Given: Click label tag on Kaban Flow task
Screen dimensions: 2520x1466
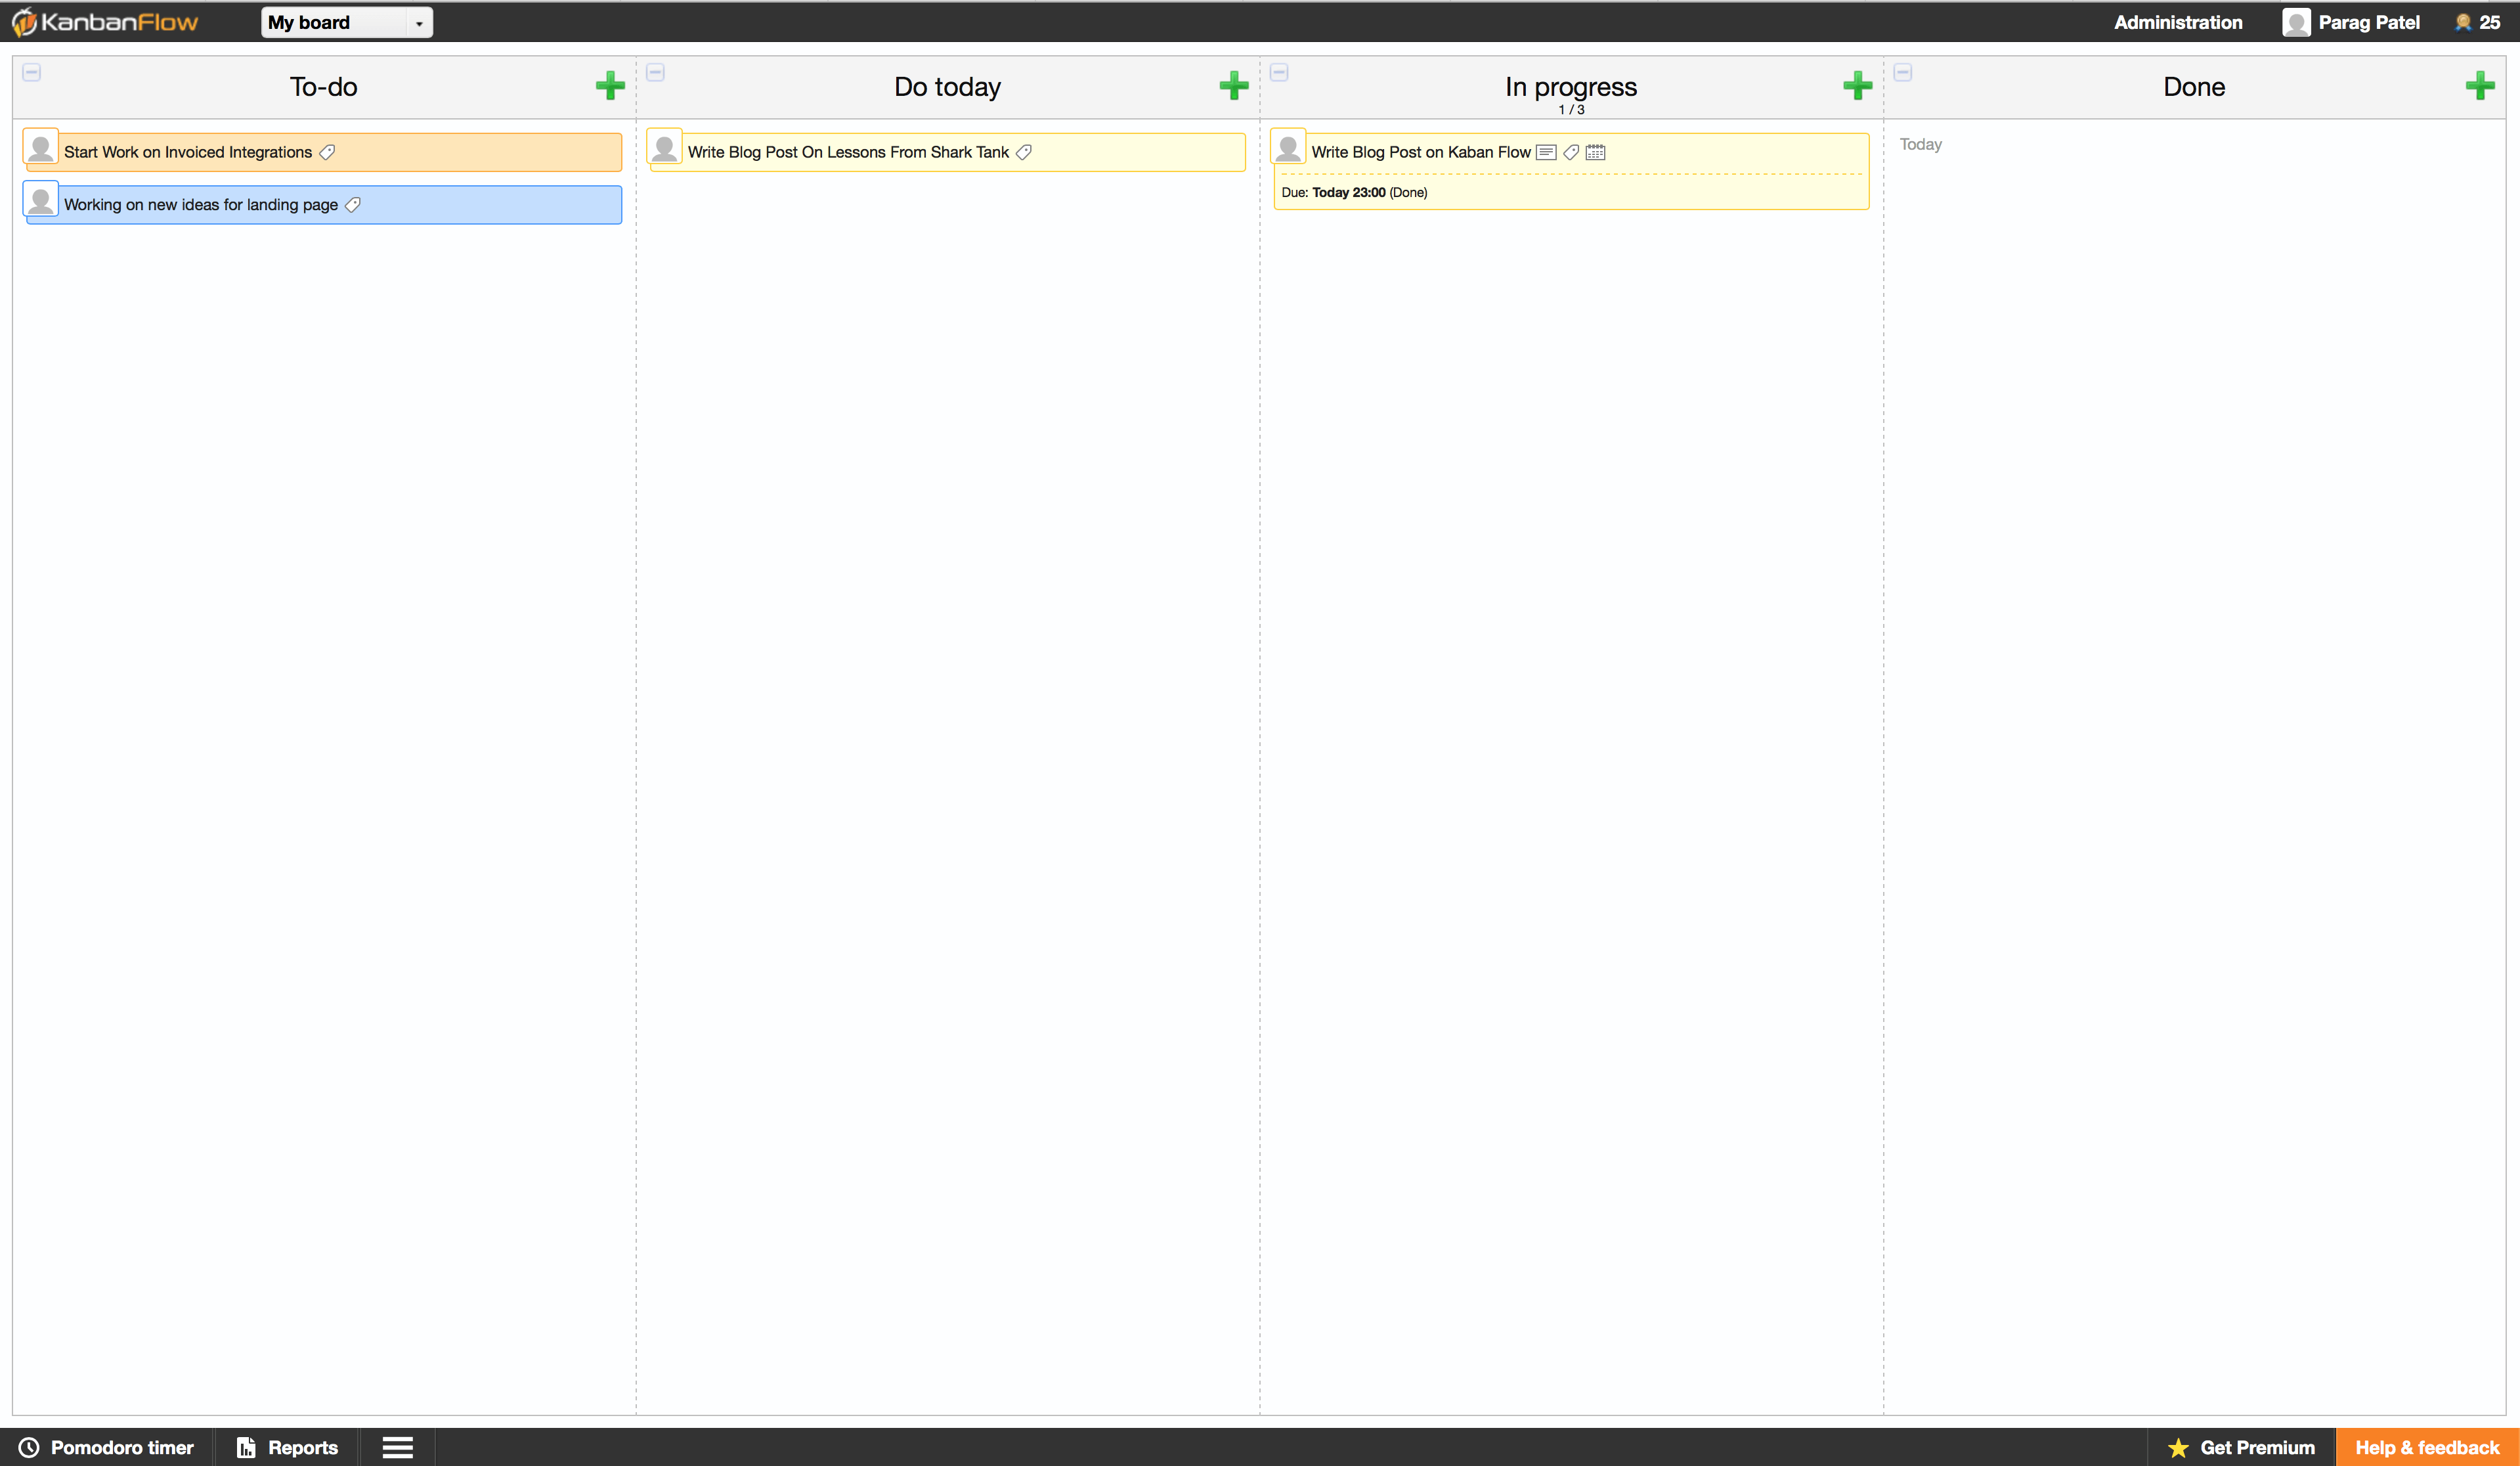Looking at the screenshot, I should pos(1571,152).
